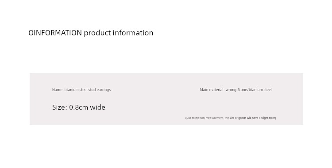Click the word 'stud' in Name line
This screenshot has width=332, height=168.
coord(92,90)
